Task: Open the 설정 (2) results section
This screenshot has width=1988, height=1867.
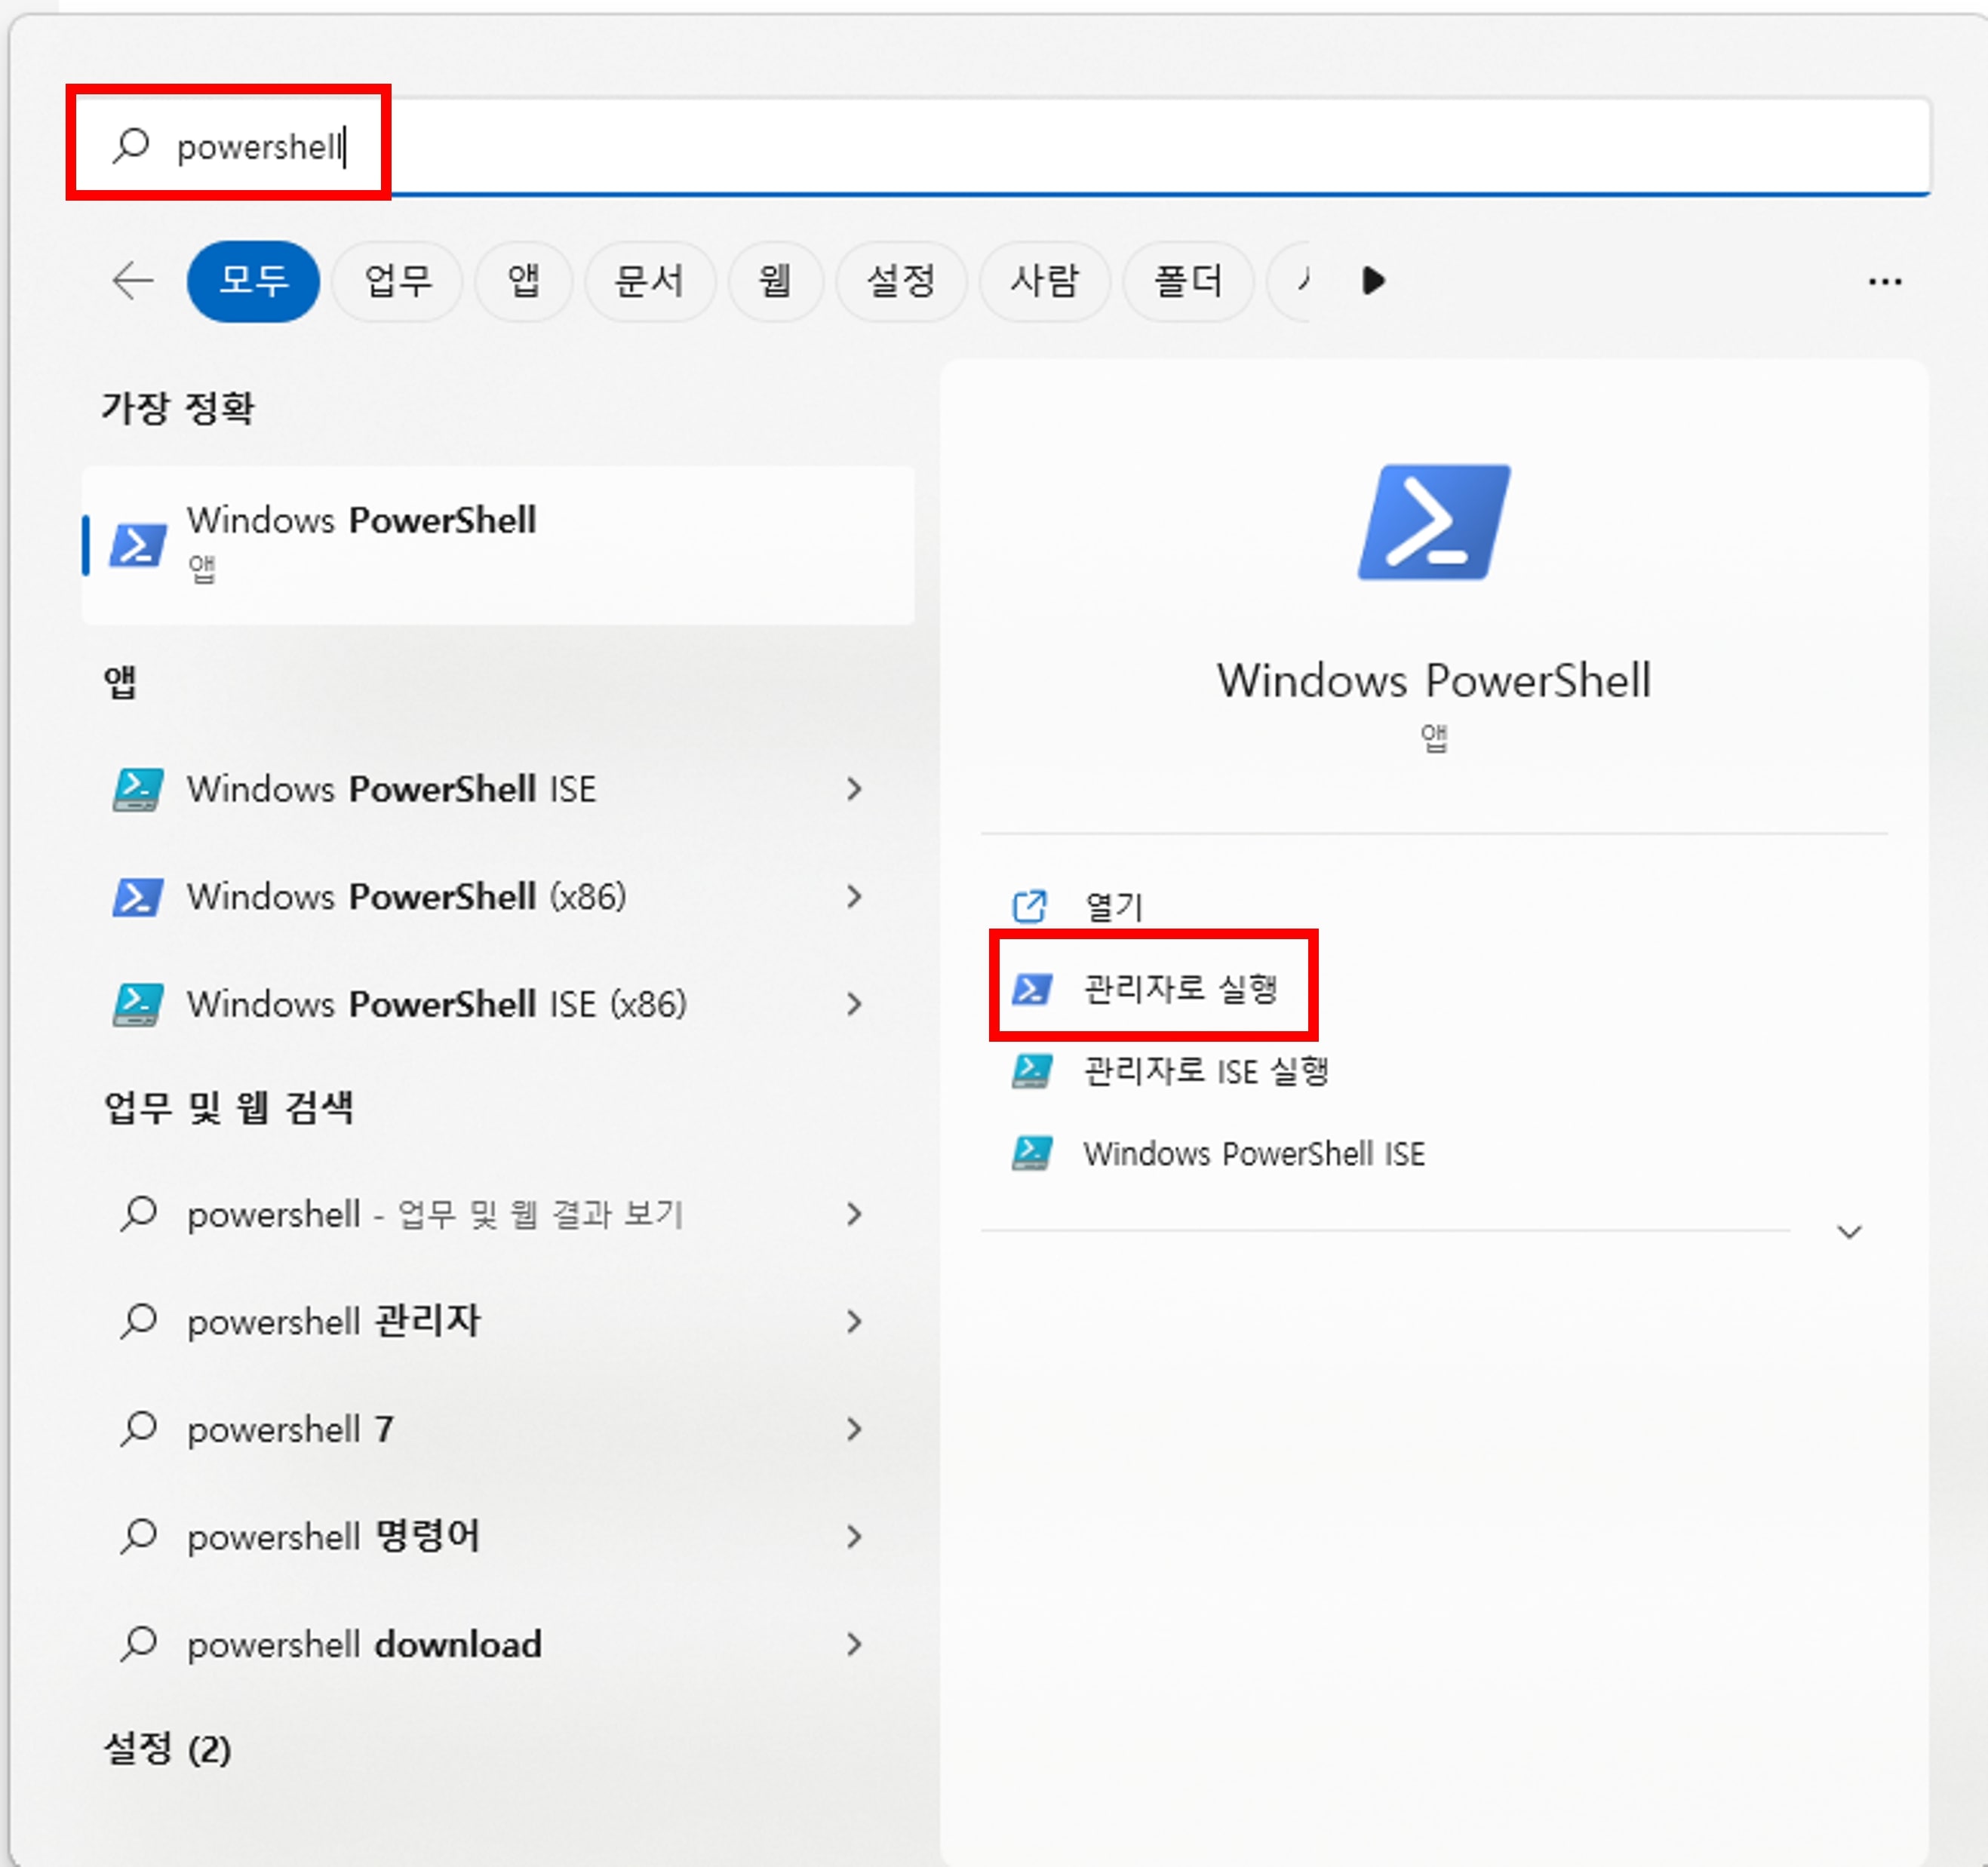Action: pyautogui.click(x=167, y=1749)
